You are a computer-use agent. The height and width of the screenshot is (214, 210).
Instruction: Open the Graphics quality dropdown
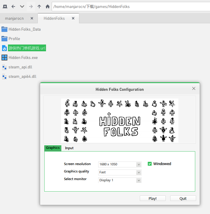120,172
